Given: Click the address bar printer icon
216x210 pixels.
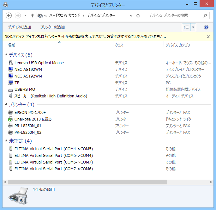Looking at the screenshot, I should click(x=40, y=15).
